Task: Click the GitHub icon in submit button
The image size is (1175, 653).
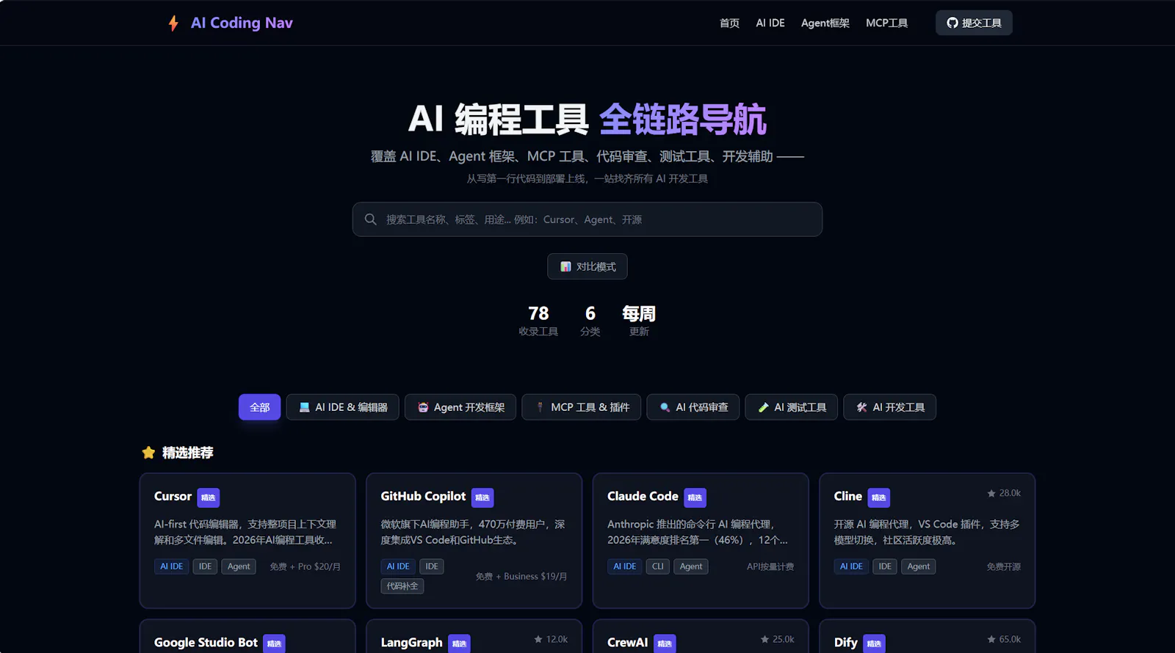Action: 952,23
